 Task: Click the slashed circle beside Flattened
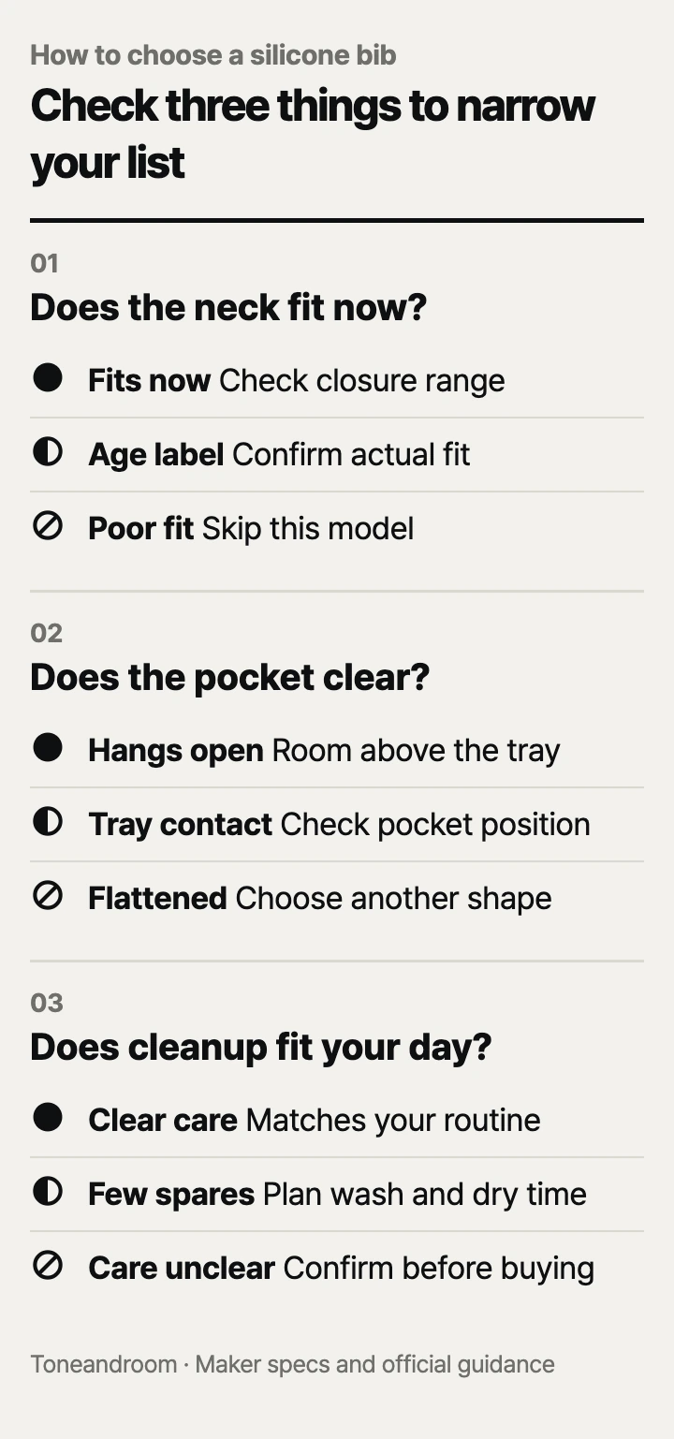pos(48,895)
